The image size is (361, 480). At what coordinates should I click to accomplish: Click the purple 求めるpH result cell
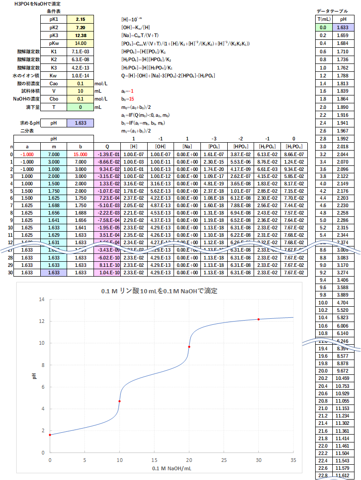(x=81, y=123)
